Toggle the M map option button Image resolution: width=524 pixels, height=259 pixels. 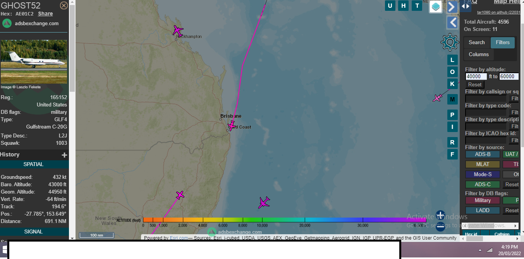[452, 99]
